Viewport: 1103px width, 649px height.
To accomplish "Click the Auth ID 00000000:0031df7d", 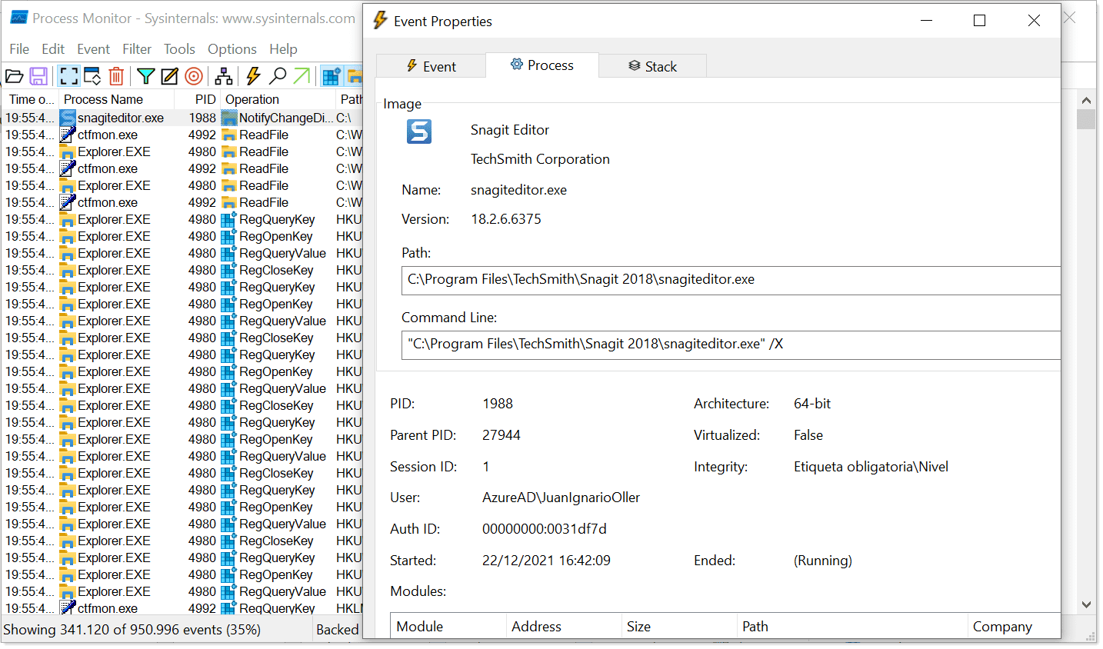I will tap(545, 529).
